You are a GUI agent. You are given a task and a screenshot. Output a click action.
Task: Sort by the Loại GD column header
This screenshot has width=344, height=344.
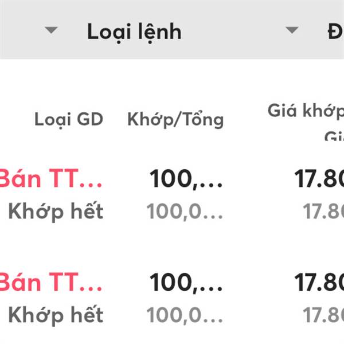pyautogui.click(x=69, y=120)
